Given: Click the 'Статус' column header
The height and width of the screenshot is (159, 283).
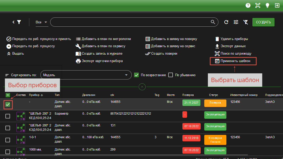Looking at the screenshot, I should 214,95.
